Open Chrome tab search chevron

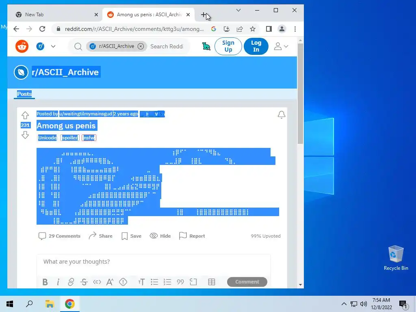coord(238,10)
